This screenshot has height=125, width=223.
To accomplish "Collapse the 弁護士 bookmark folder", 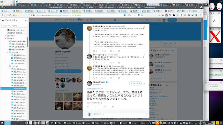I will coord(6,39).
